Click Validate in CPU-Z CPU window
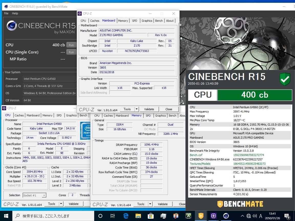Viewport: 295px width, 221px height. pos(73,204)
